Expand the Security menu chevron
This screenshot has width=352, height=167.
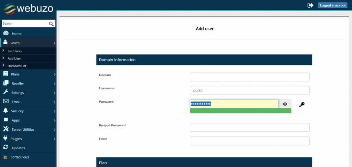[x=55, y=111]
